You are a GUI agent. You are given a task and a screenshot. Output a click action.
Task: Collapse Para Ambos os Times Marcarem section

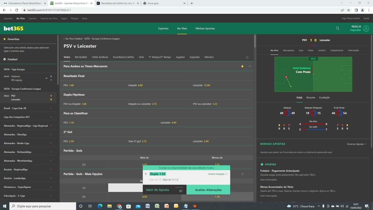[x=249, y=66]
